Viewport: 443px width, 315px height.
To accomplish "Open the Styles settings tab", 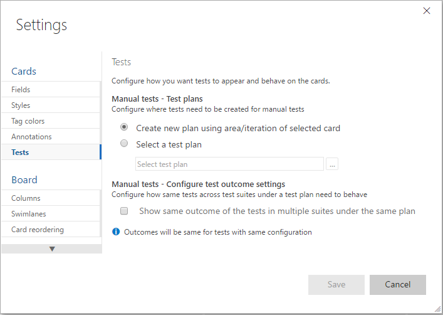I will pos(51,105).
